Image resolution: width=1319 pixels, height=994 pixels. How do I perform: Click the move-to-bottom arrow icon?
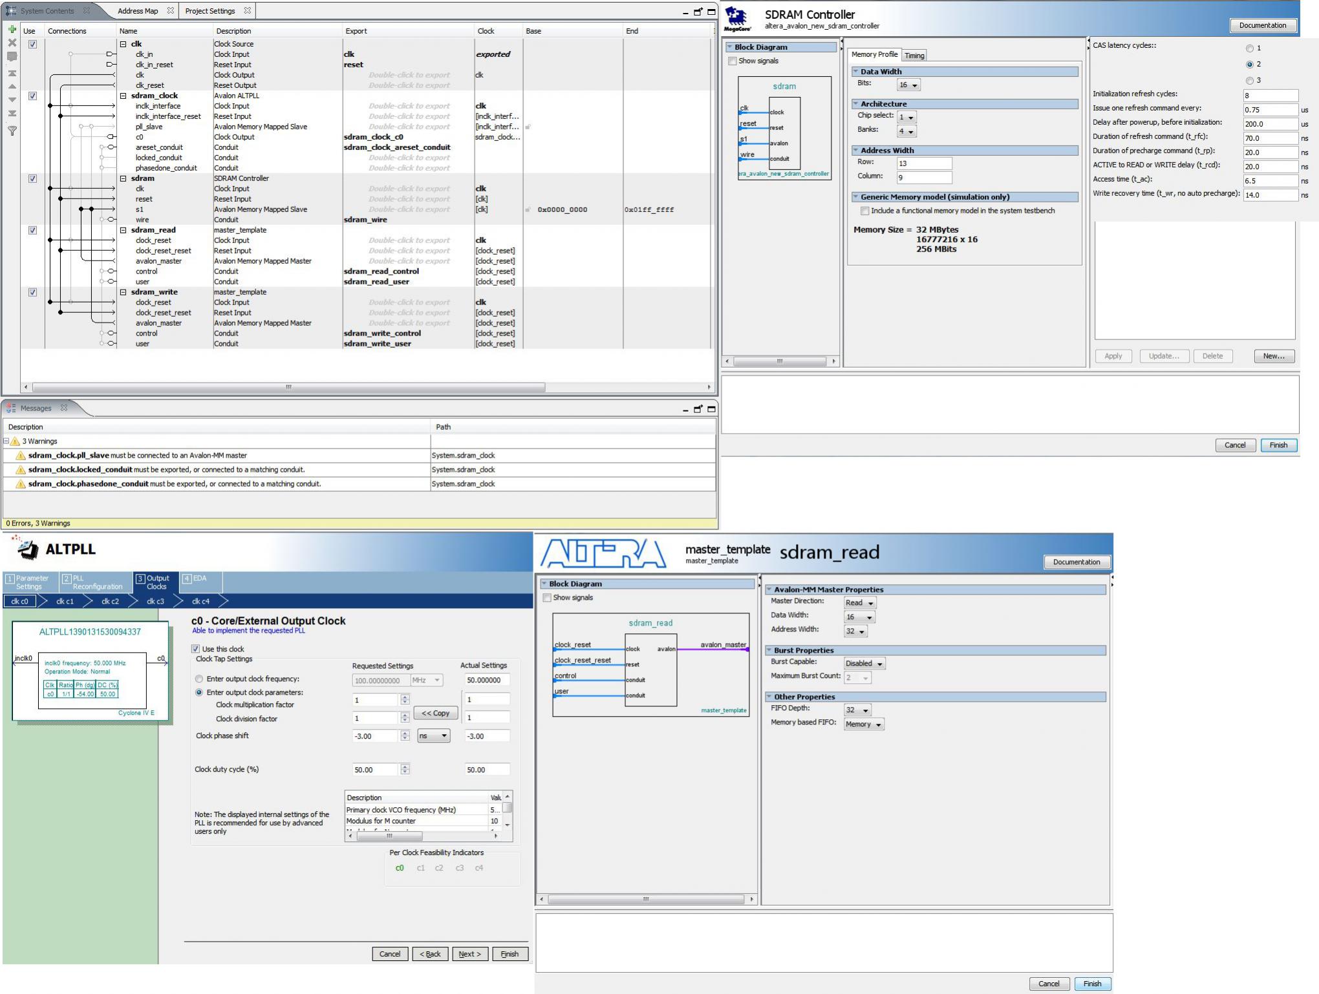point(12,113)
